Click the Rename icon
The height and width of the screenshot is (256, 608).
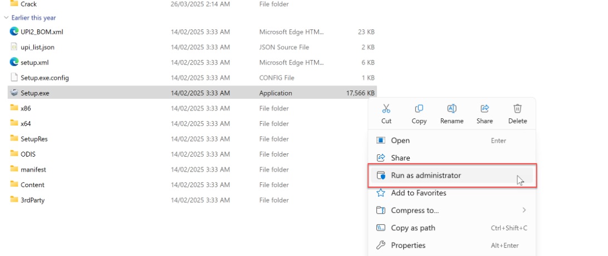pos(452,109)
